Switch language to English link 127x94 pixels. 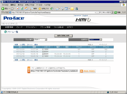[85, 16]
